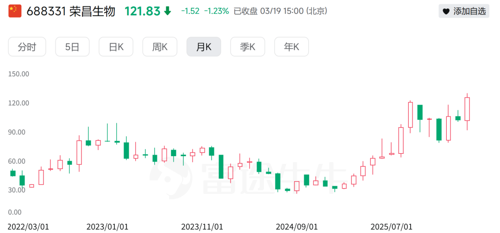
Task: Switch to the 分时 chart tab
Action: coord(27,47)
